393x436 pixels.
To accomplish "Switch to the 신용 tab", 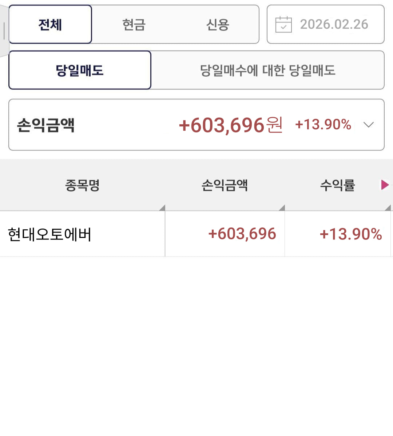I will 217,25.
